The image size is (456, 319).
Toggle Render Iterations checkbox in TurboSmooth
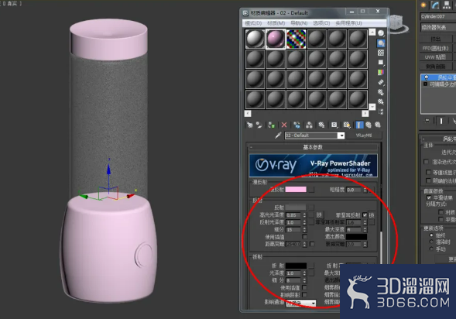click(x=426, y=162)
